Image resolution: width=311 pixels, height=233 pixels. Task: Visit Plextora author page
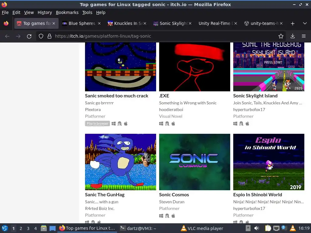coord(93,110)
